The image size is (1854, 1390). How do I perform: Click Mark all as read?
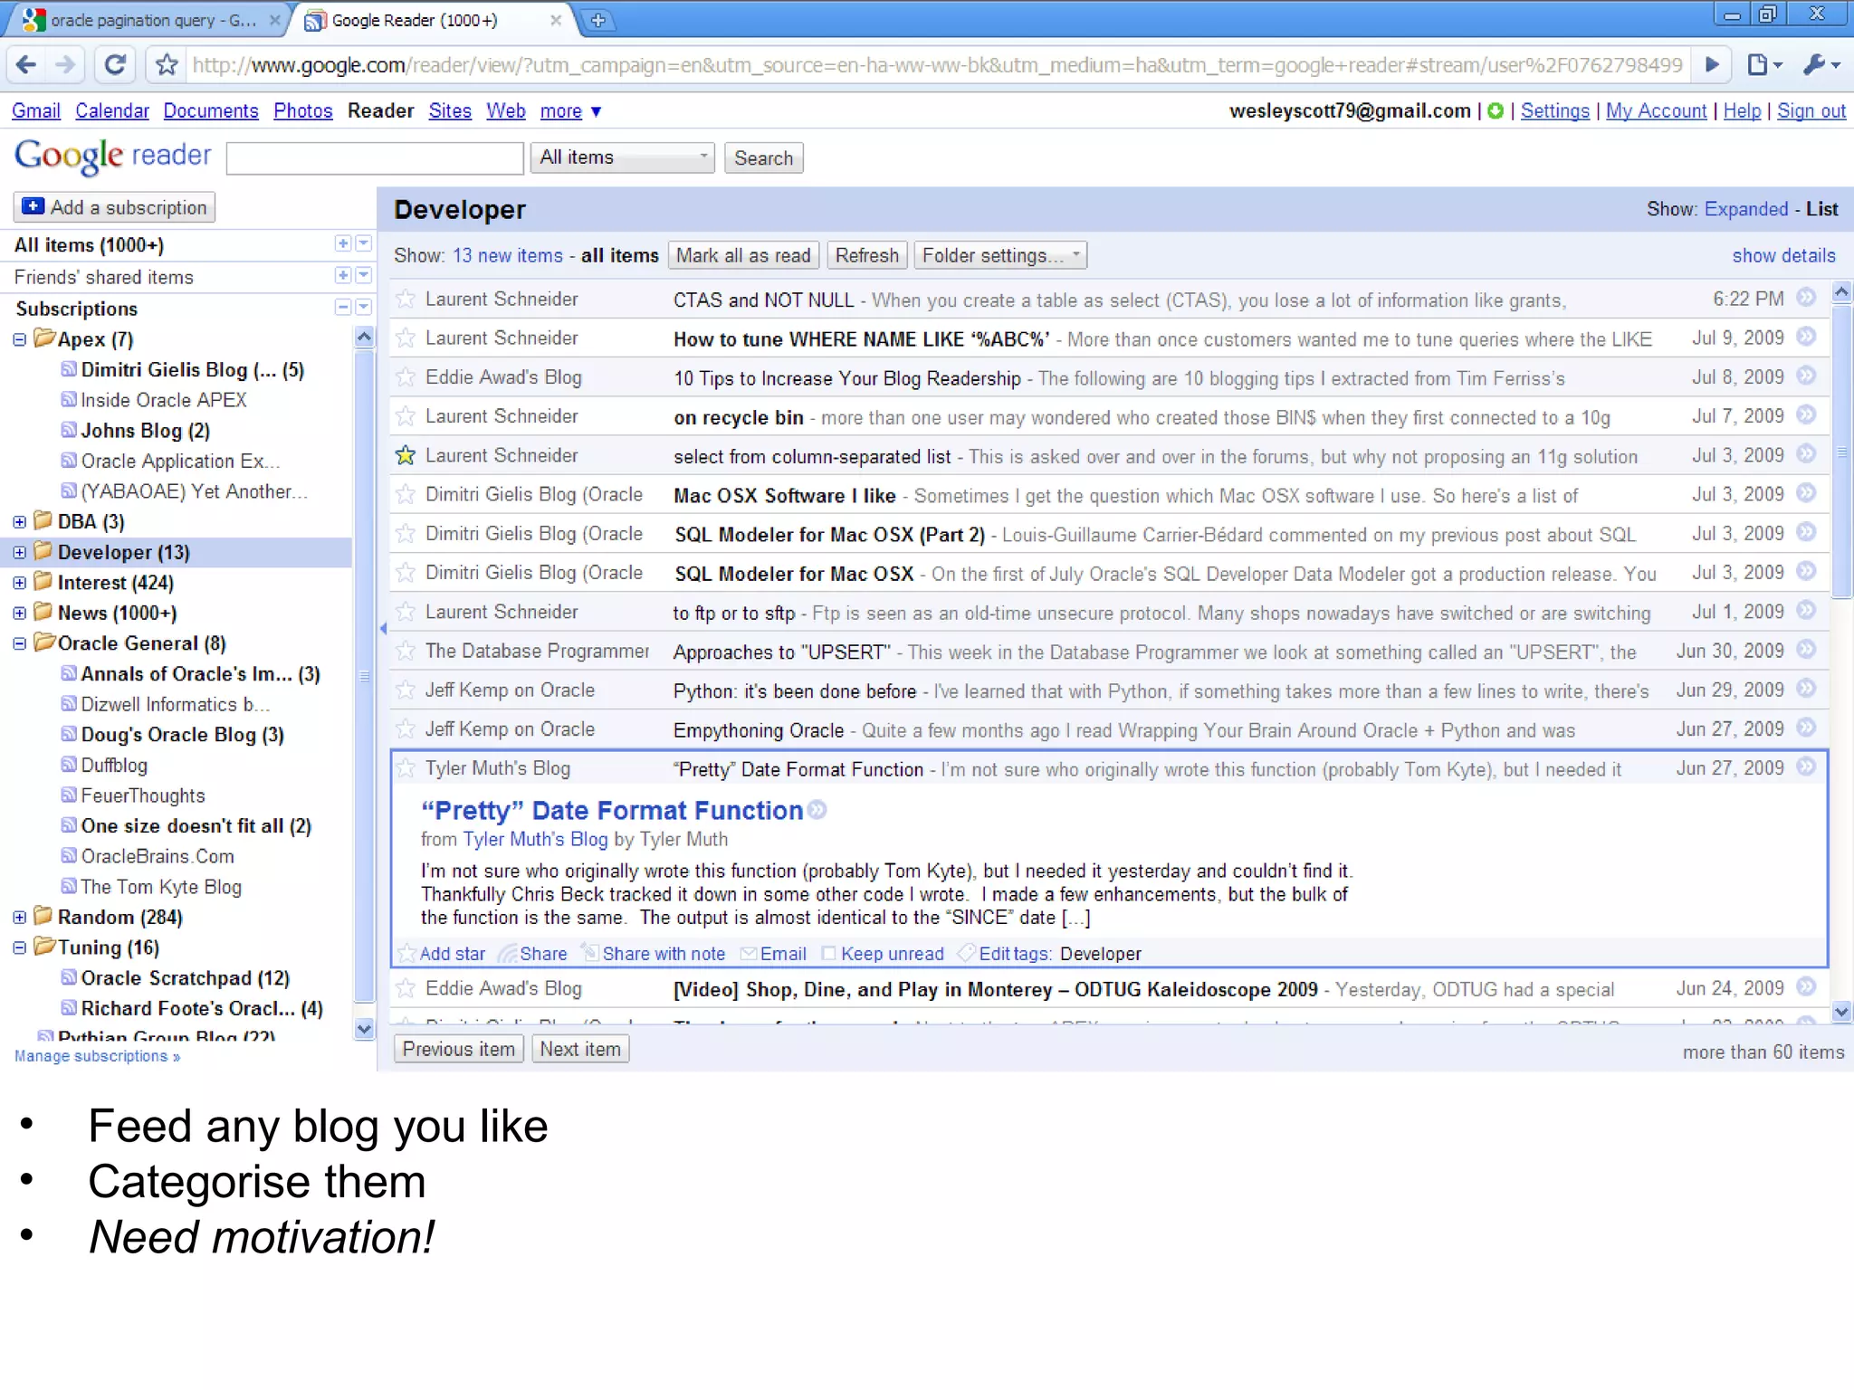coord(743,255)
